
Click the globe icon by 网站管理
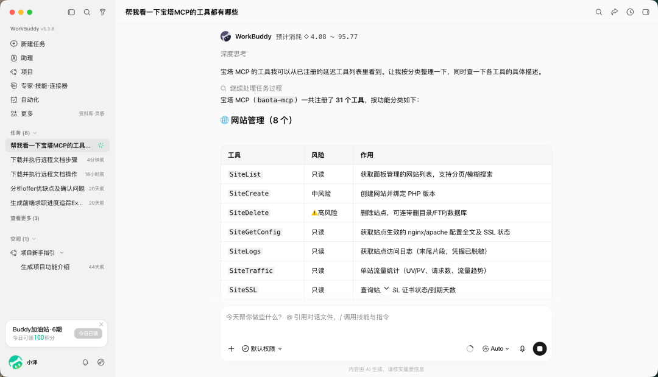pos(224,121)
